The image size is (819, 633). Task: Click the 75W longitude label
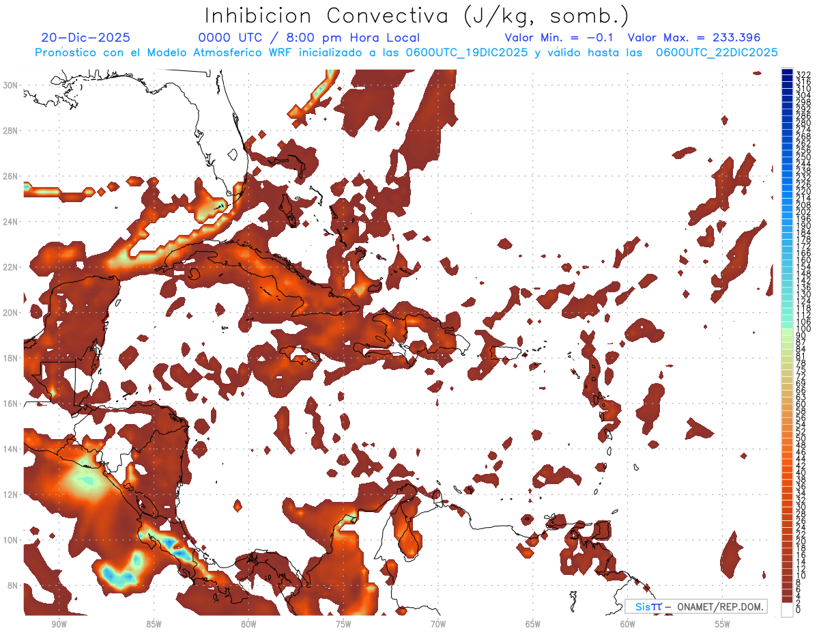coord(343,624)
